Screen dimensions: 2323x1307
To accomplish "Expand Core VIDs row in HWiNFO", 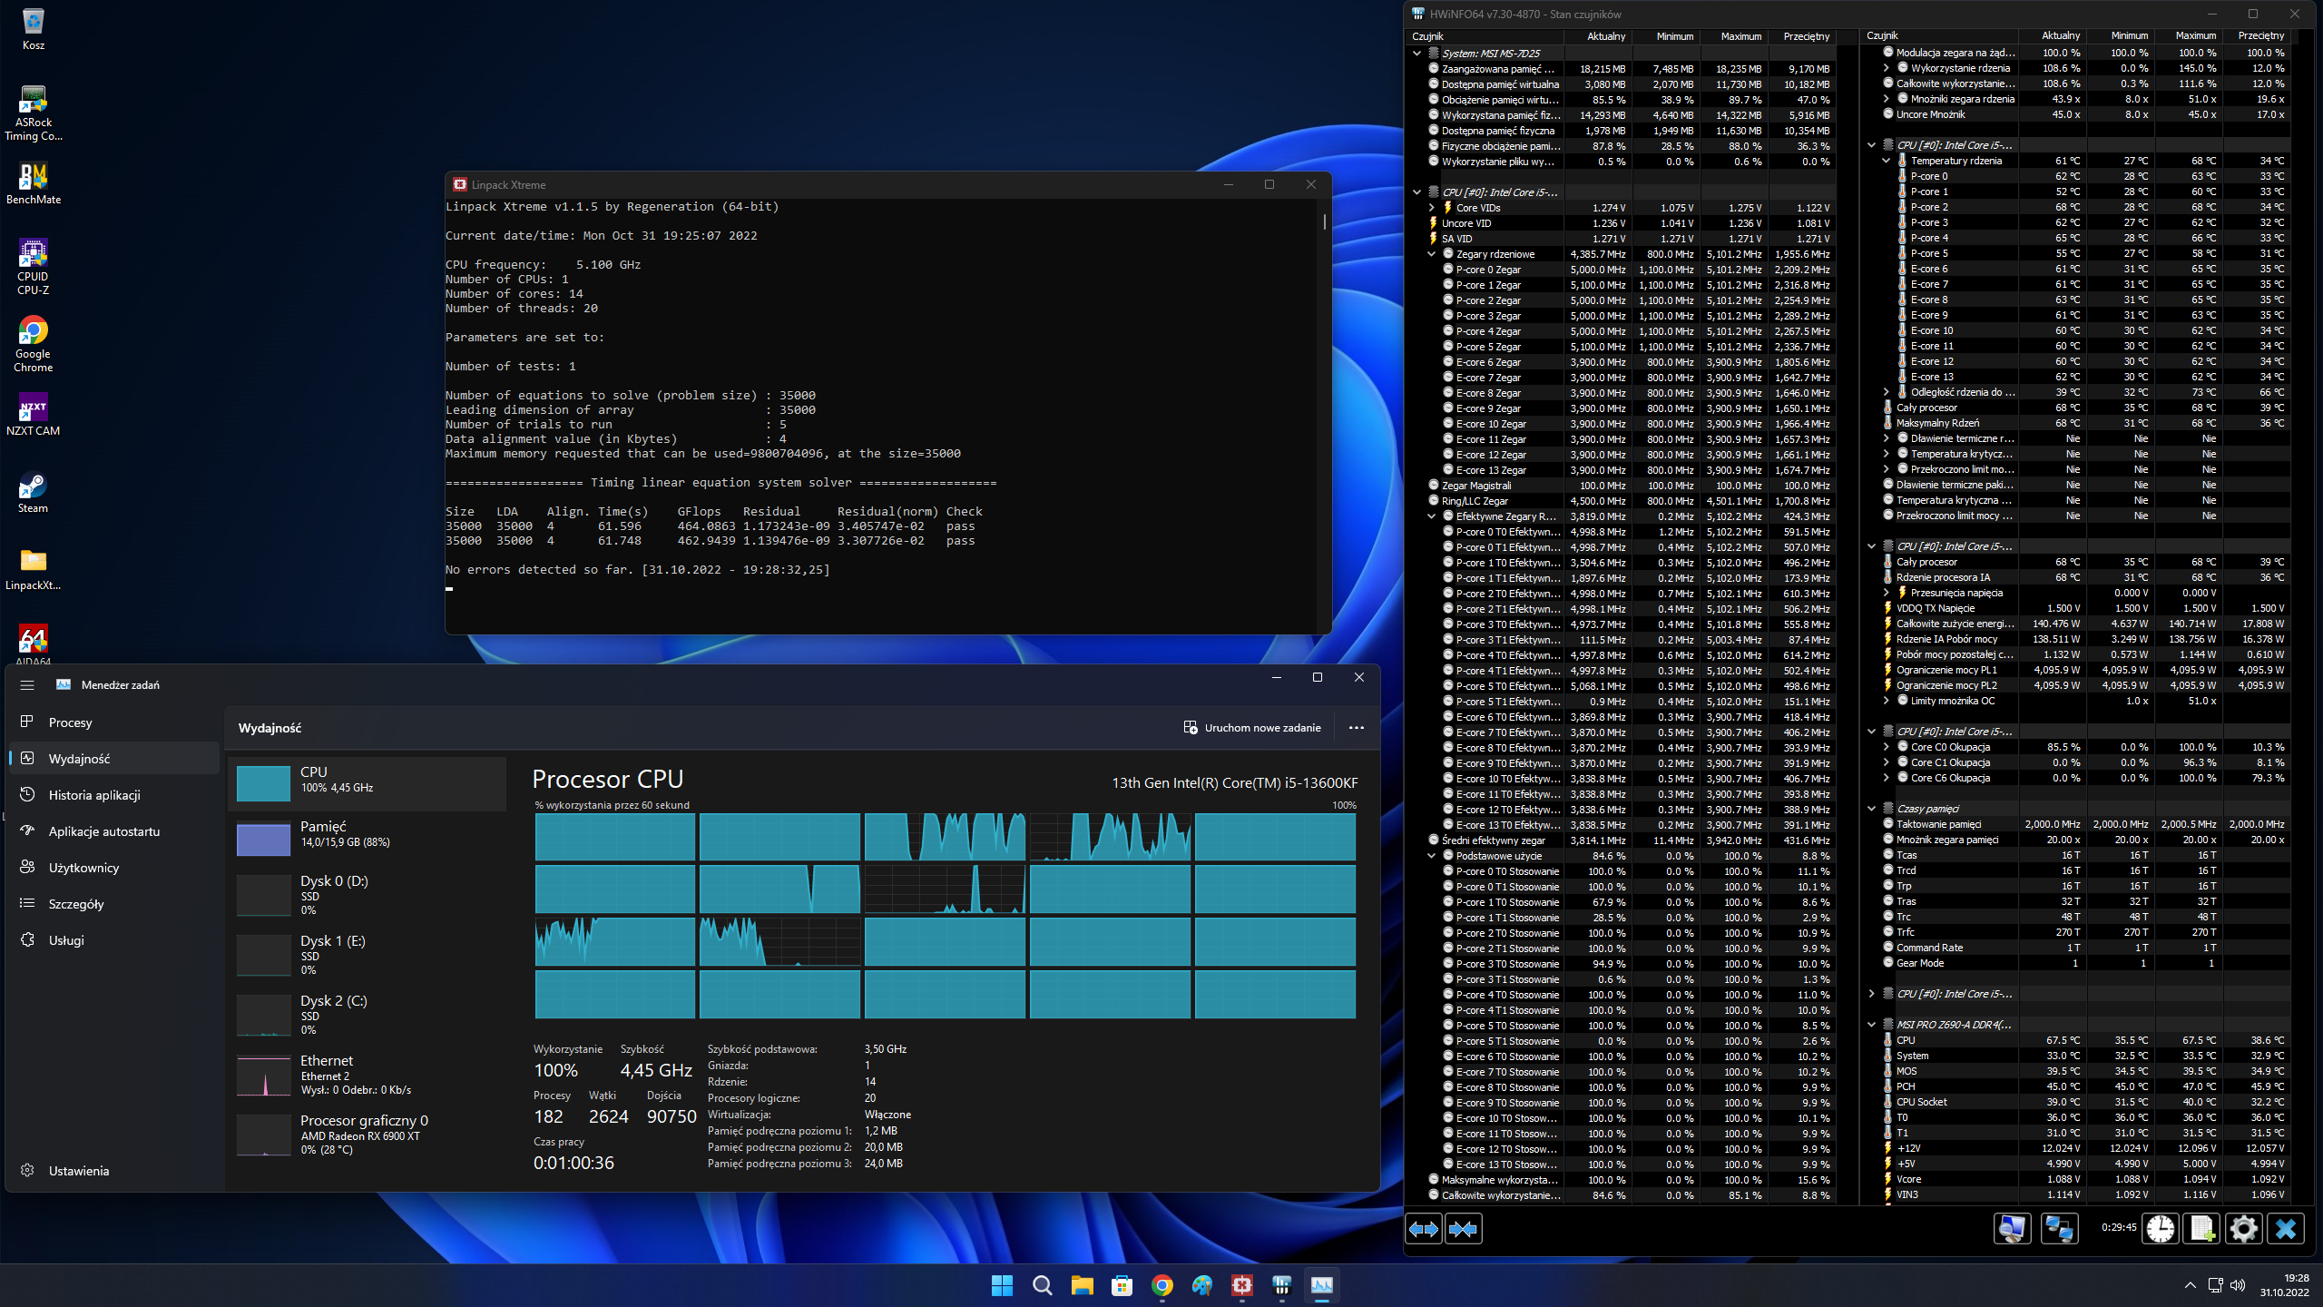I will click(x=1432, y=208).
